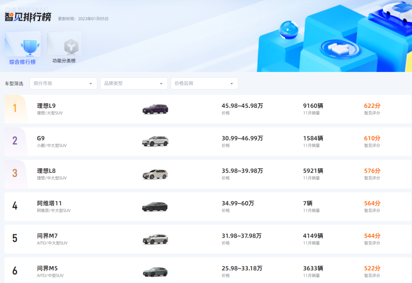This screenshot has height=283, width=412.
Task: Click the beige 理想L8 car thumbnail
Action: pos(155,174)
